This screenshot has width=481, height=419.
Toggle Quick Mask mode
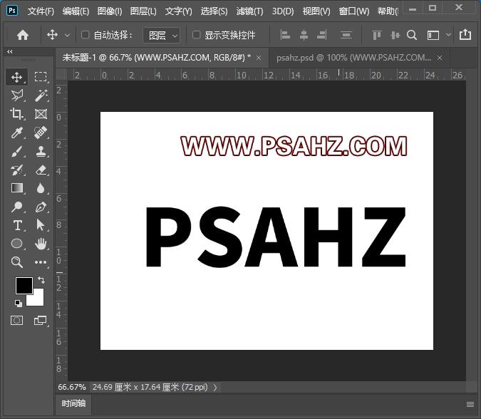(x=16, y=321)
